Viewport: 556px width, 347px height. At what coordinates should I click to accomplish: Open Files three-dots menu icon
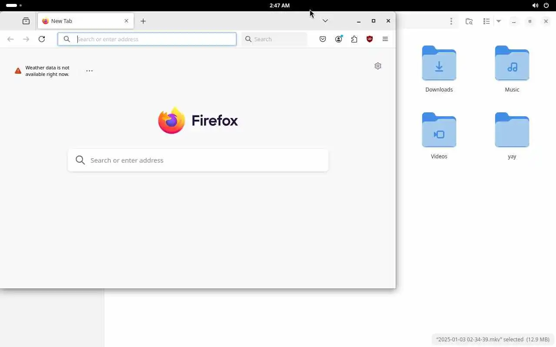[x=451, y=21]
